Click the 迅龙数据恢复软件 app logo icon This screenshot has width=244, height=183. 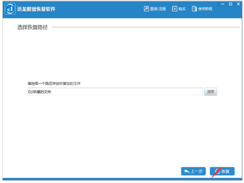10,9
